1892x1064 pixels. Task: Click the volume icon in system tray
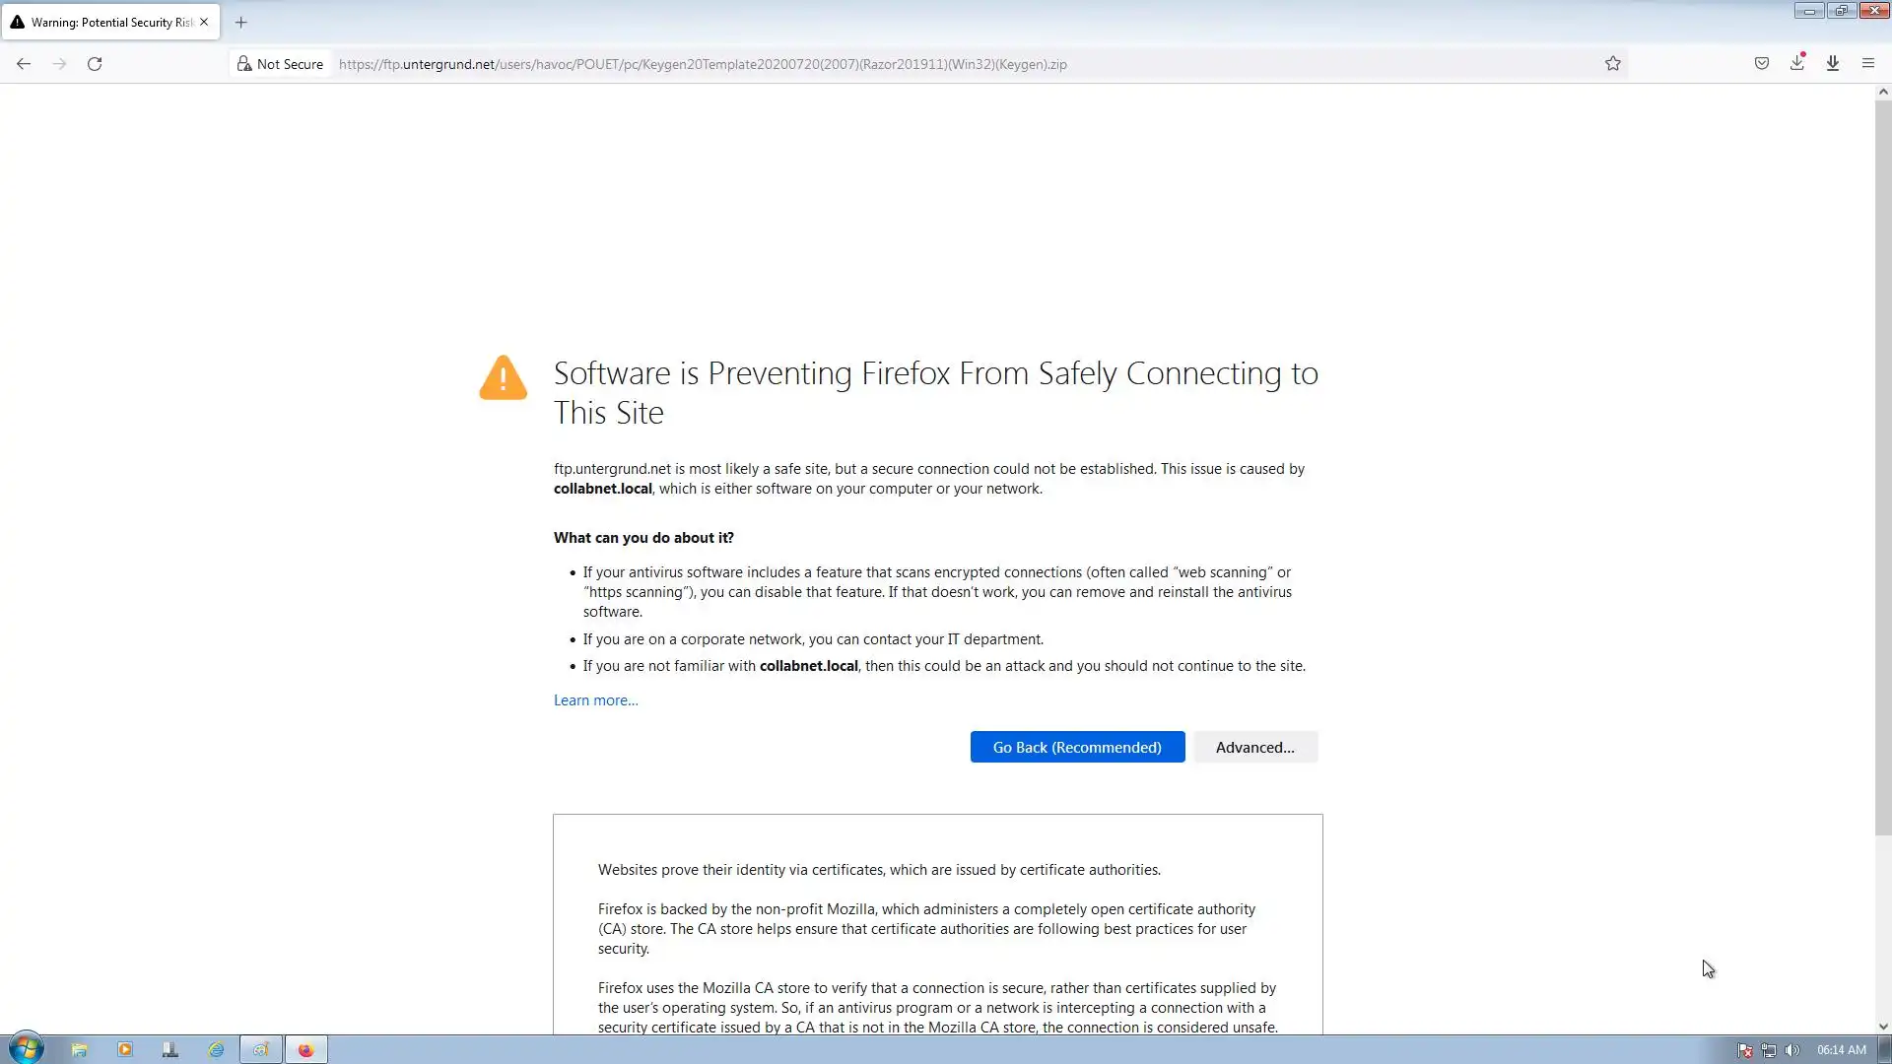(1791, 1050)
